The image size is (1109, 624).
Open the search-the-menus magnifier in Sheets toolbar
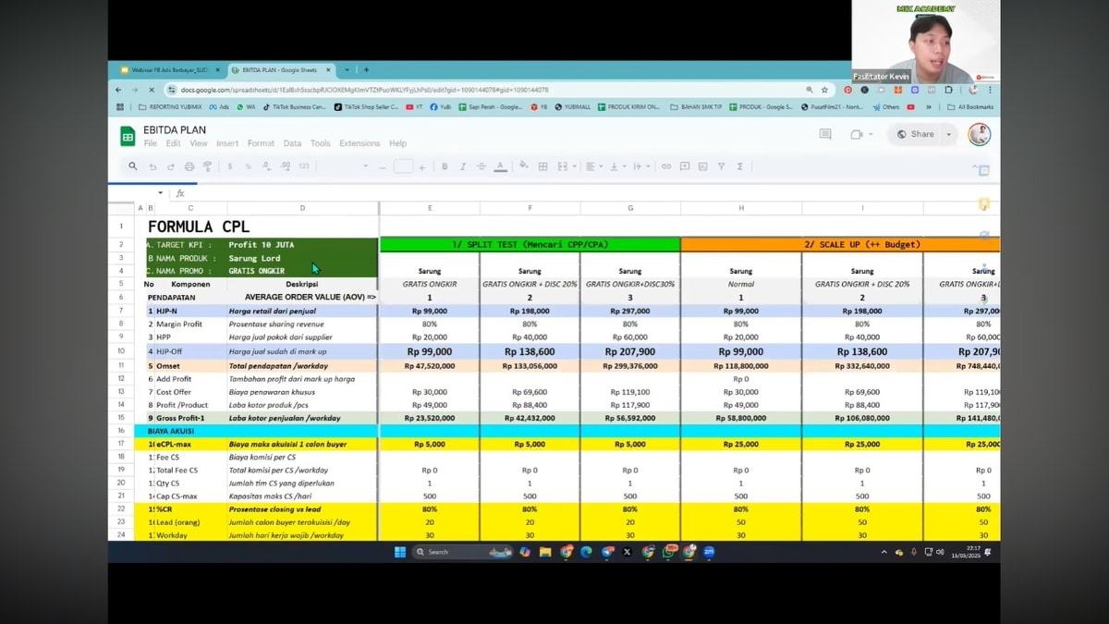click(133, 166)
